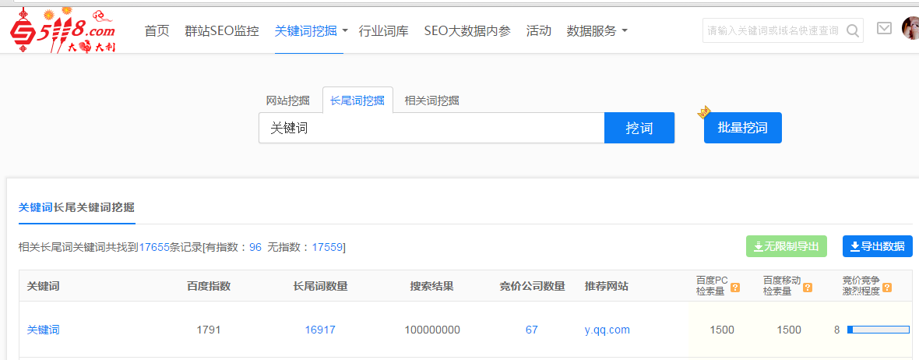Click the 竞价公司数量 value 67
Viewport: 919px width, 360px height.
pos(532,330)
